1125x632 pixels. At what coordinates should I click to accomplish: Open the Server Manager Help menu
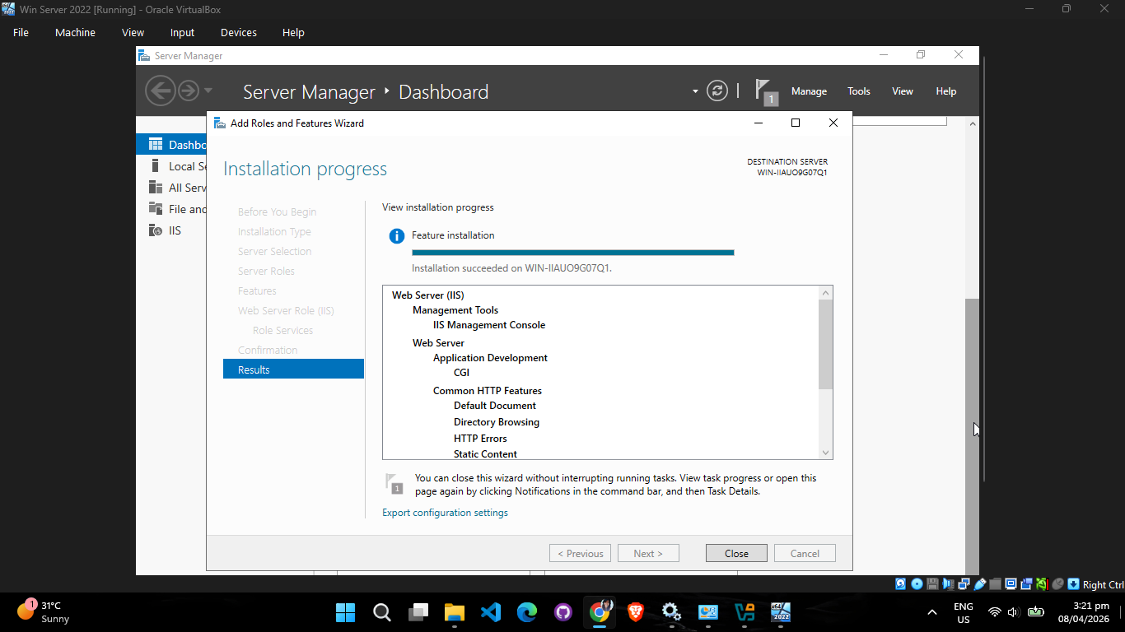946,91
